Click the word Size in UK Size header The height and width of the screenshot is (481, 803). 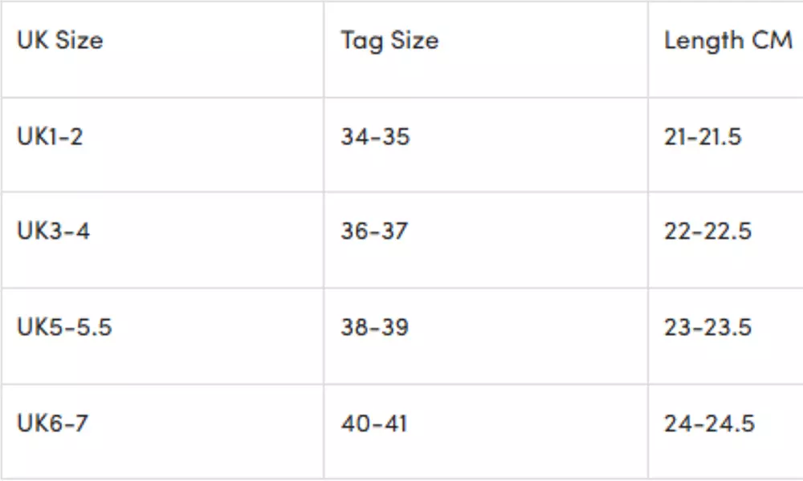coord(79,41)
